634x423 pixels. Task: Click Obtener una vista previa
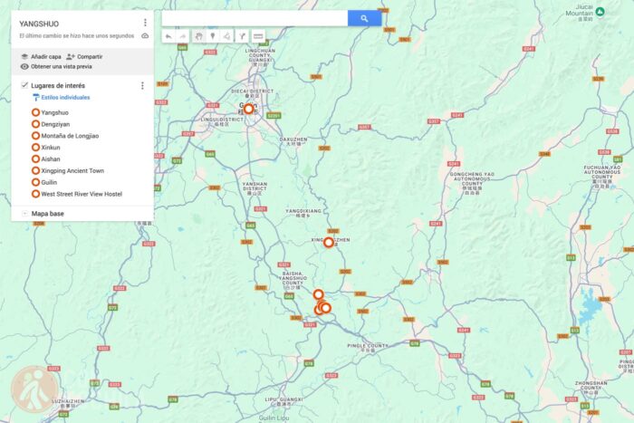point(62,66)
